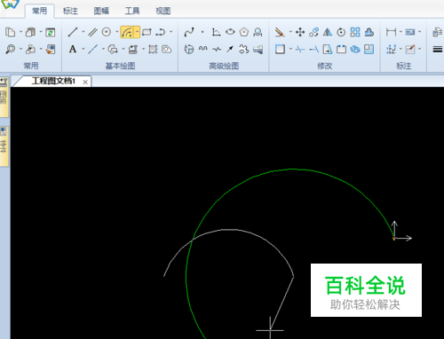
Task: Select the Mirror tool
Action: [x=328, y=32]
